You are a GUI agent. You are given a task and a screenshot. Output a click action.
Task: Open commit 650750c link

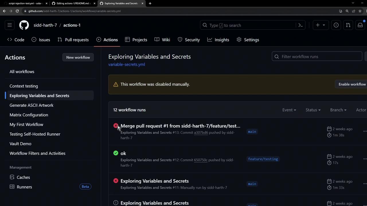click(x=201, y=160)
